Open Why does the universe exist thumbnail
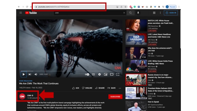Screen dimensions: 197x111 coord(136,53)
